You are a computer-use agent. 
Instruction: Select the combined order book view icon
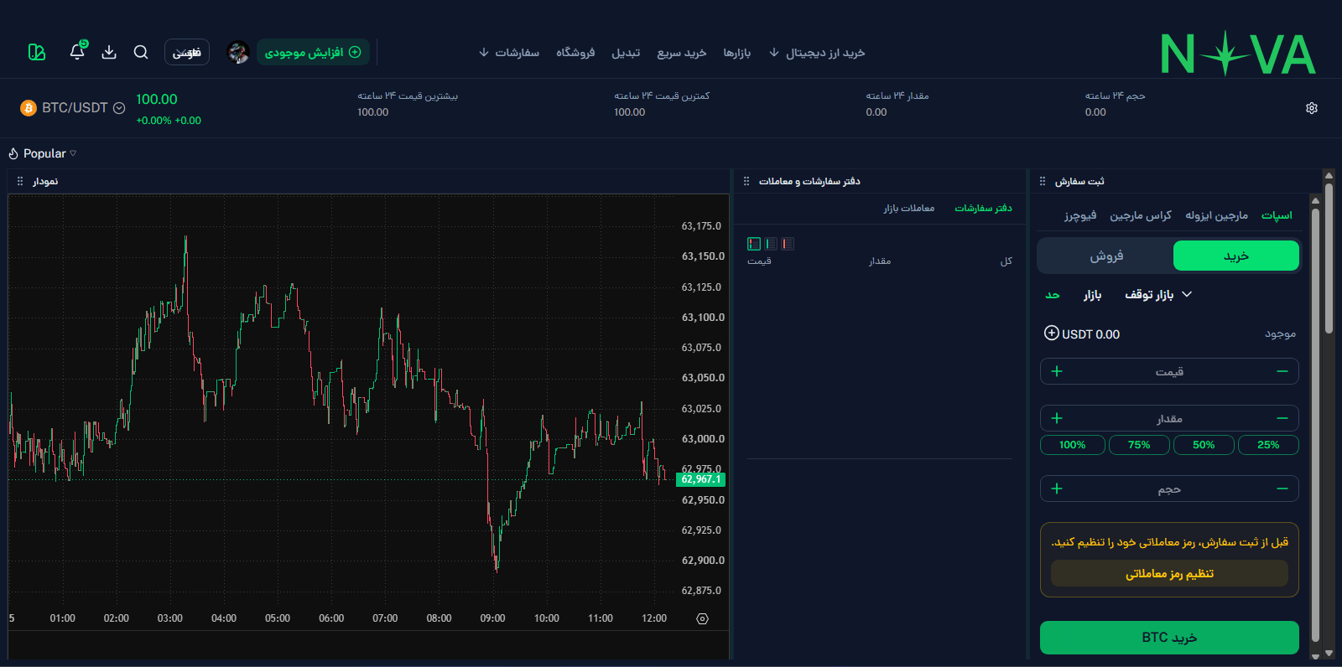(754, 244)
